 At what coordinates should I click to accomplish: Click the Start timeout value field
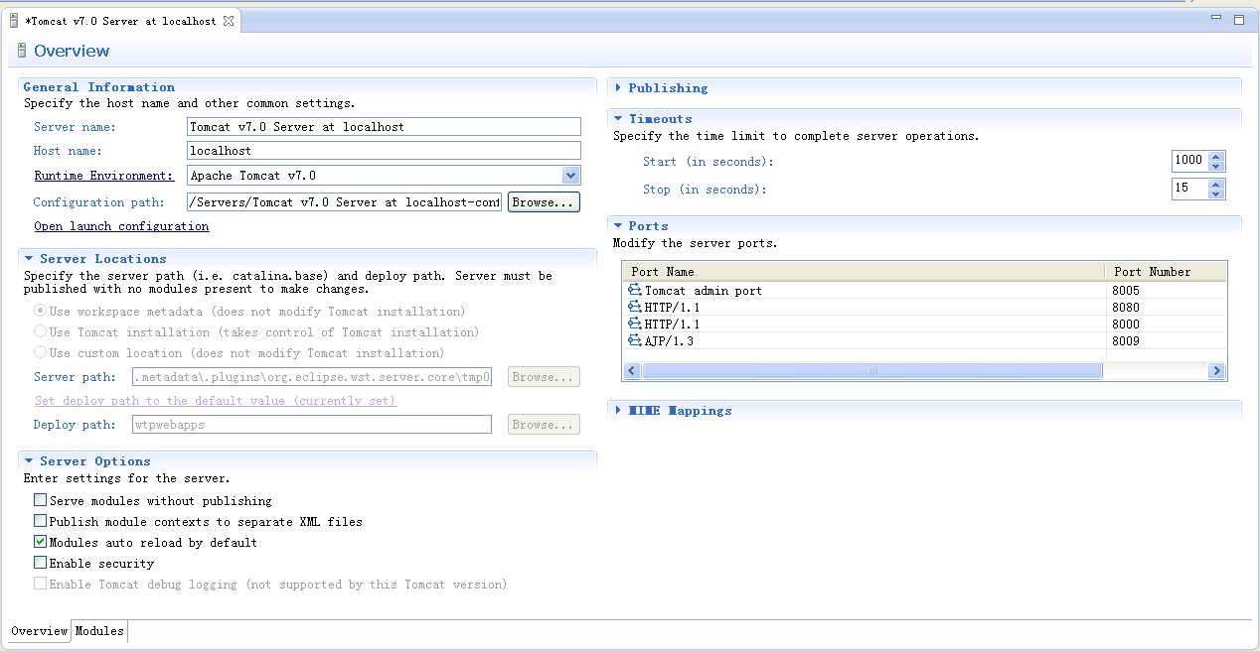point(1189,161)
